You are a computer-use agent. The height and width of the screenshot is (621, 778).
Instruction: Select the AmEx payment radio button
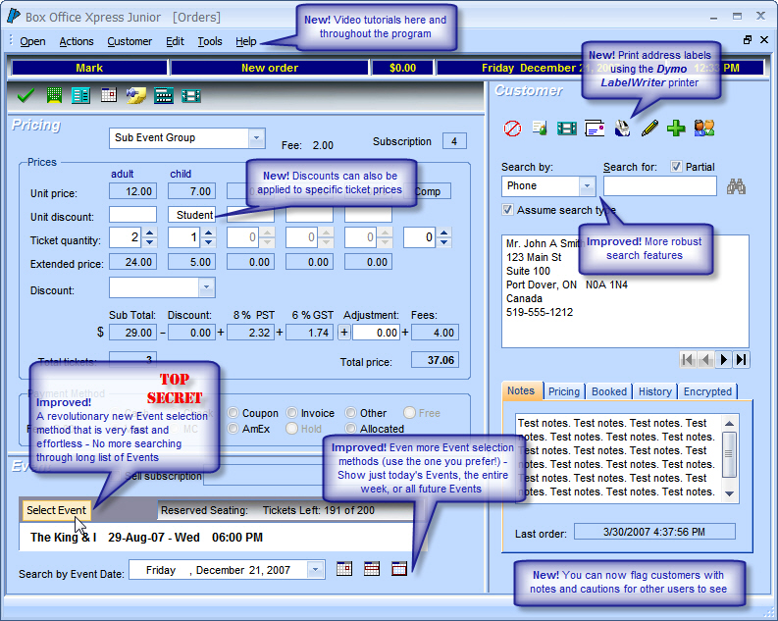(233, 429)
